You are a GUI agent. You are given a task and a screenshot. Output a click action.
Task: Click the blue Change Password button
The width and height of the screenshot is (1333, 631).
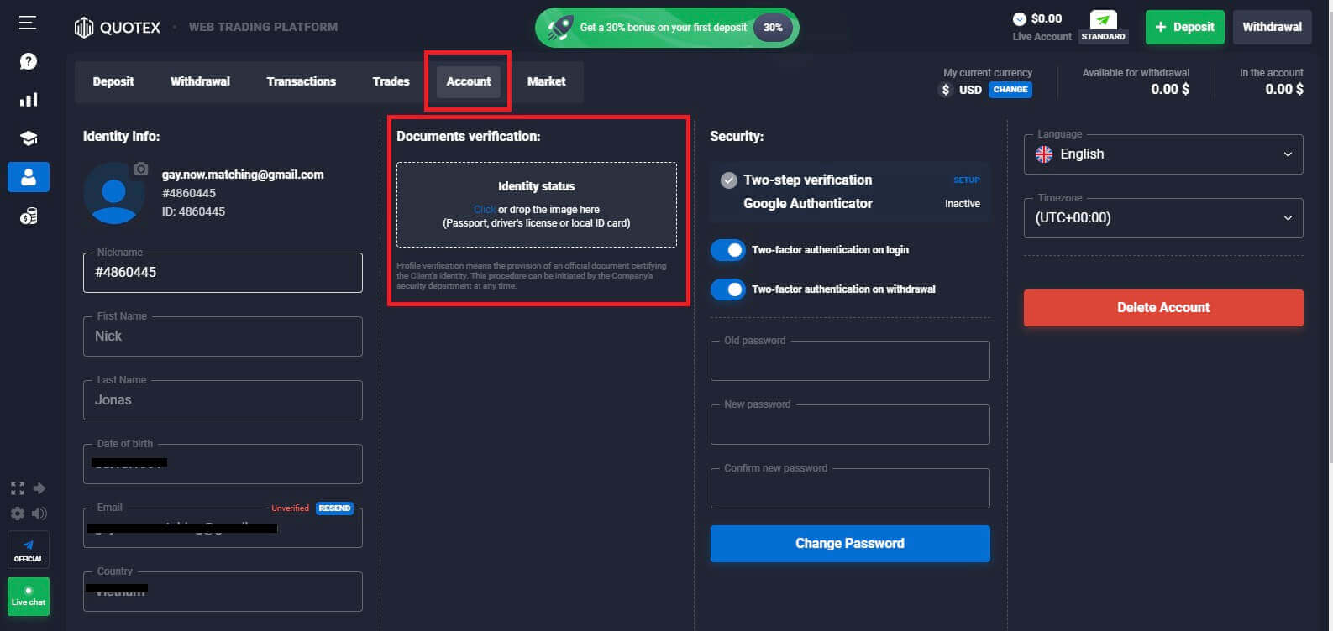tap(849, 544)
